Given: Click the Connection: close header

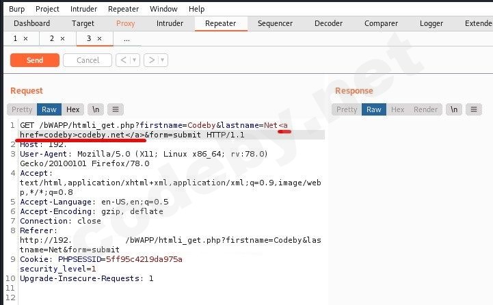Looking at the screenshot, I should (x=60, y=221).
